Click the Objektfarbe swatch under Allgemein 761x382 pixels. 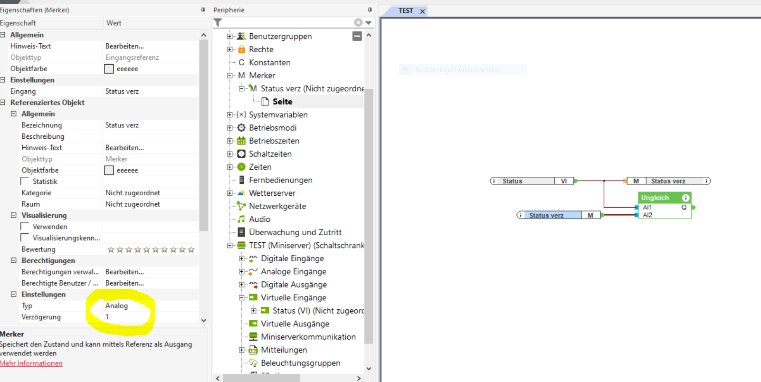109,69
